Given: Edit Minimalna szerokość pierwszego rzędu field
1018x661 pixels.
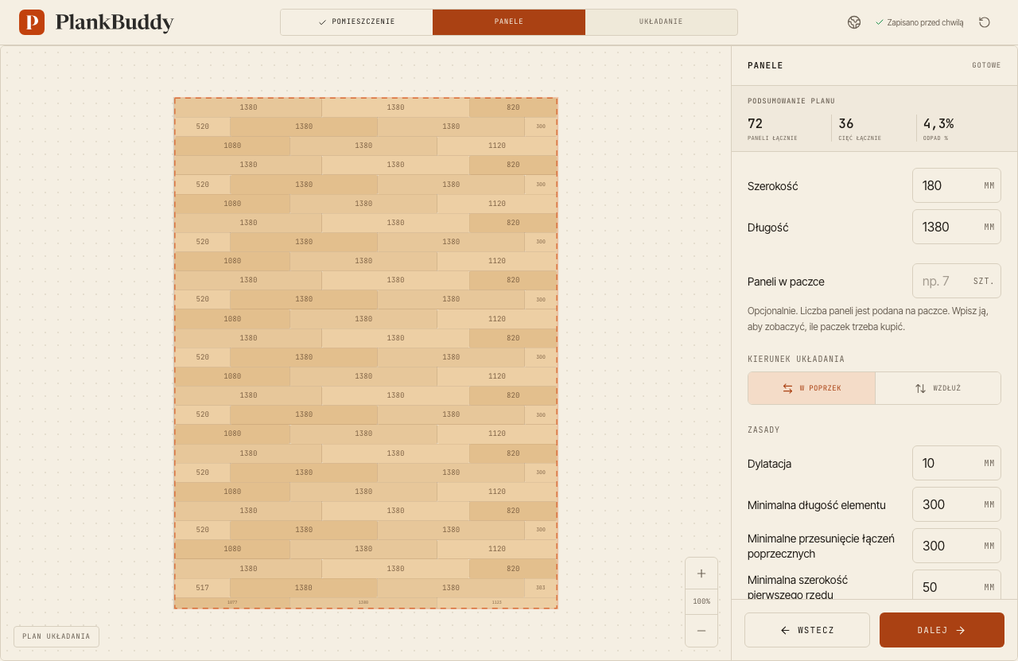Looking at the screenshot, I should 956,585.
